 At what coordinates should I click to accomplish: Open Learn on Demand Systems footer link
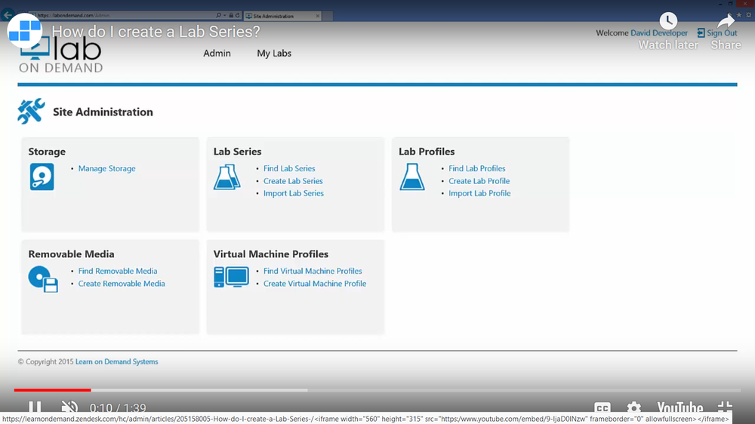116,361
